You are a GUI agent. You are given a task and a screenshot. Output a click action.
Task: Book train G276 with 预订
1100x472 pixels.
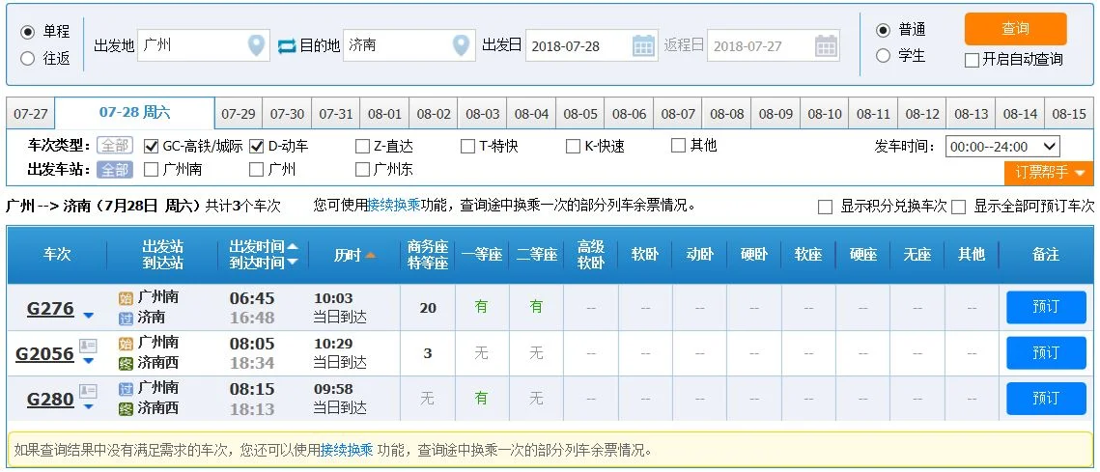coord(1046,307)
